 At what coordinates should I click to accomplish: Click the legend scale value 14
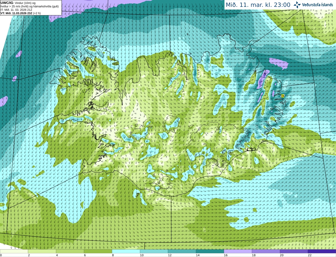point(198,255)
